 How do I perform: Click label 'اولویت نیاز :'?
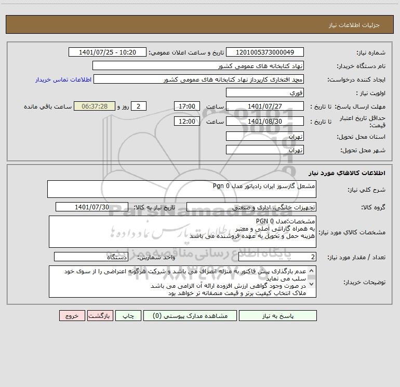(x=371, y=94)
